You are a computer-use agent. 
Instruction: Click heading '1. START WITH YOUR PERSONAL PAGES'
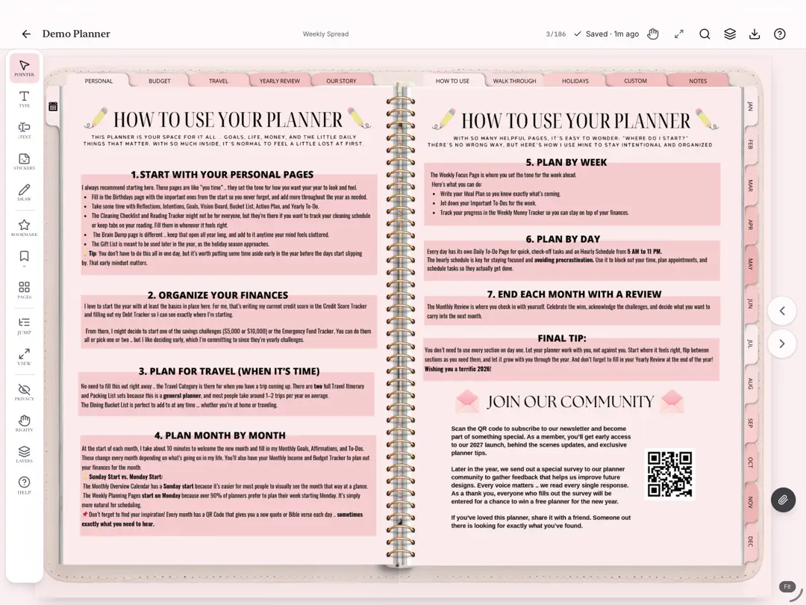pos(222,174)
